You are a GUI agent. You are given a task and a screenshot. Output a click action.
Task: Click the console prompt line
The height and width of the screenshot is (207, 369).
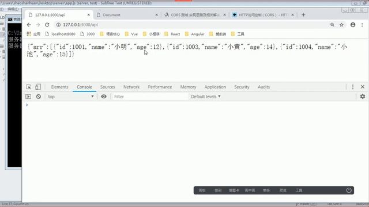tap(195, 105)
